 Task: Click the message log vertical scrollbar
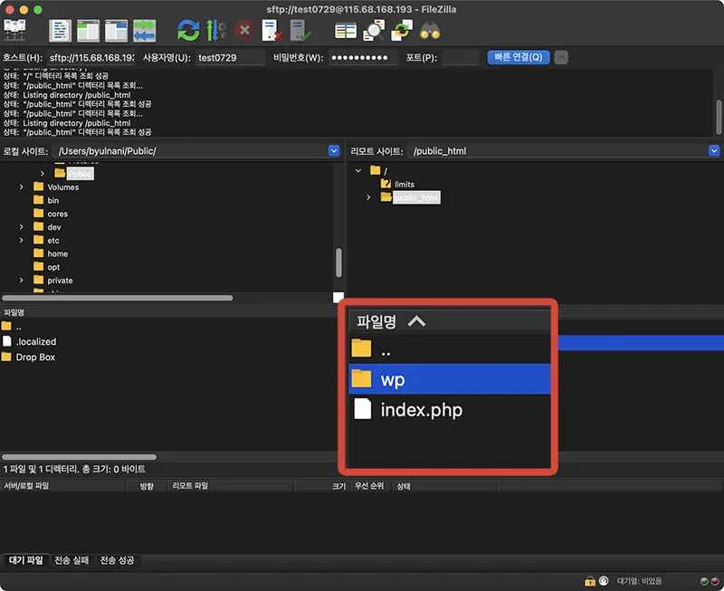719,118
